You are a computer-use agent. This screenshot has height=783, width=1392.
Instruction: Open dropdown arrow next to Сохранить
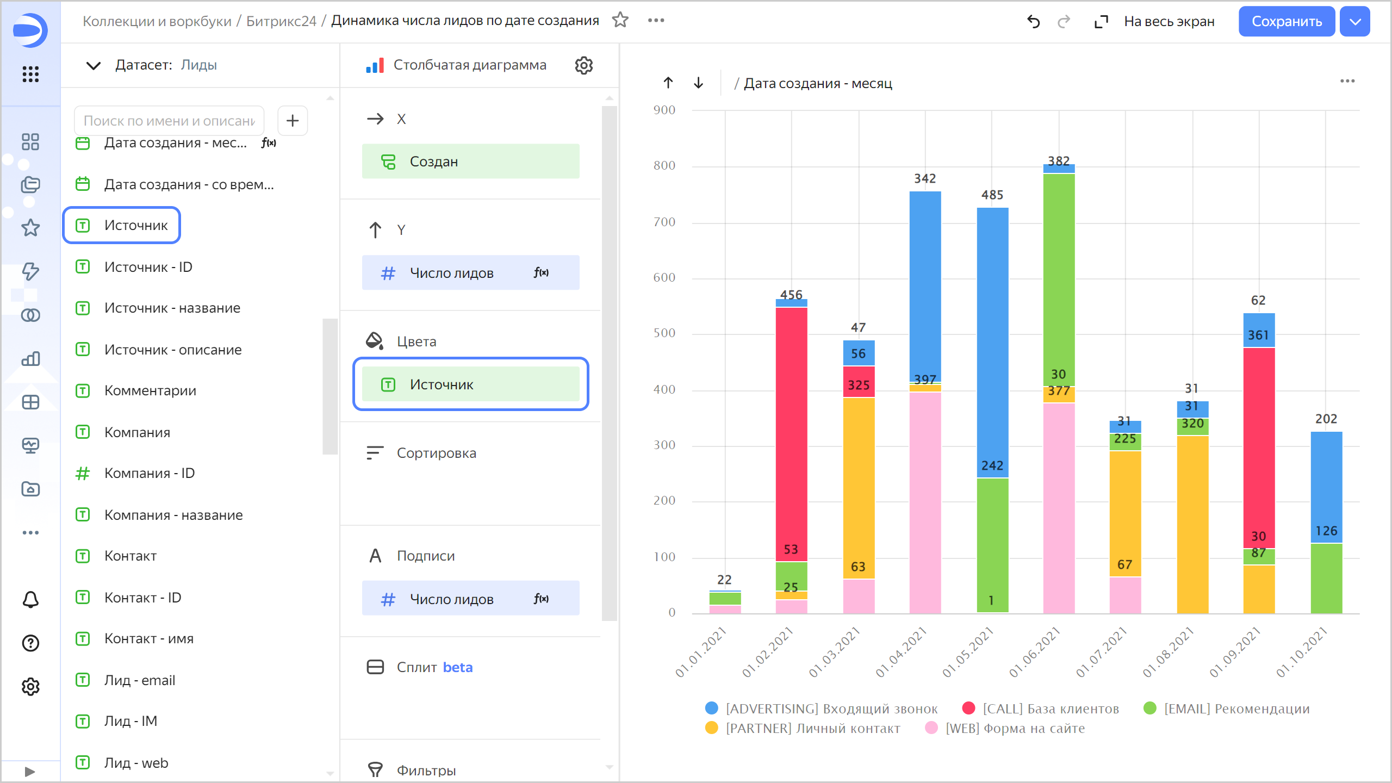tap(1355, 22)
